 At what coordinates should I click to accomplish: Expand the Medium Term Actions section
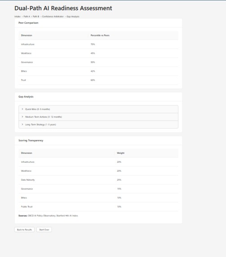coord(98,117)
